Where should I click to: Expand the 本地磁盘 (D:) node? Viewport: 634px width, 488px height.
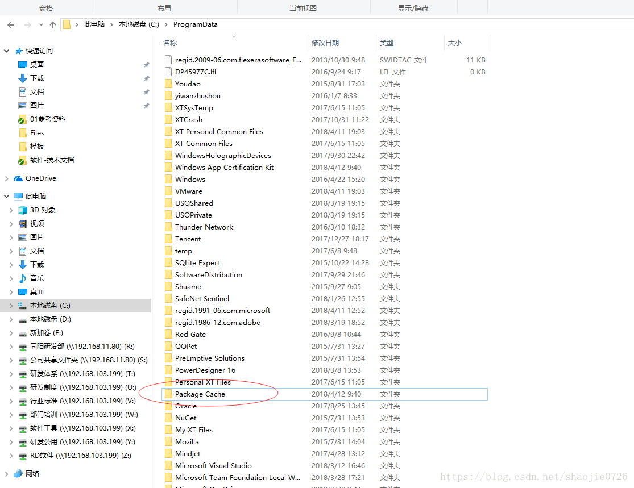pyautogui.click(x=11, y=319)
